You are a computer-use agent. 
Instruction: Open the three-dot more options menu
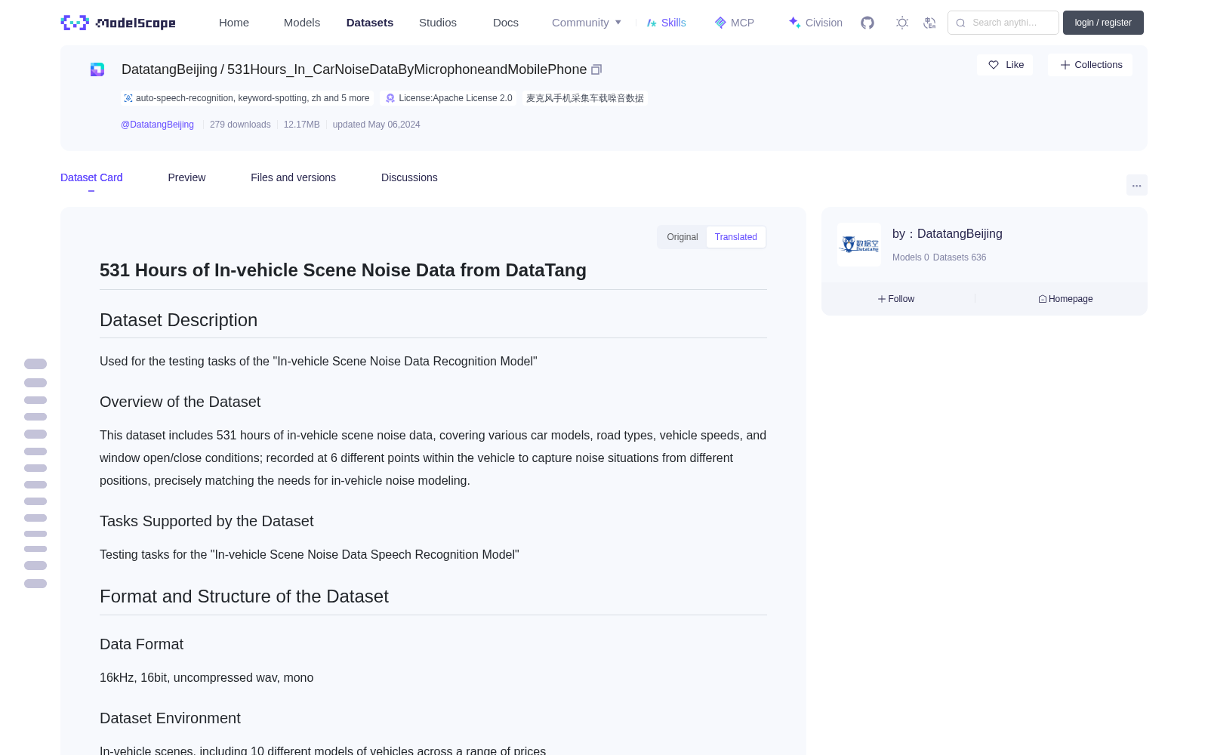[x=1136, y=185]
